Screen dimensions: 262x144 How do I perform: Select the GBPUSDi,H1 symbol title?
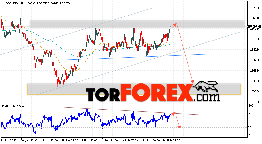pyautogui.click(x=14, y=3)
